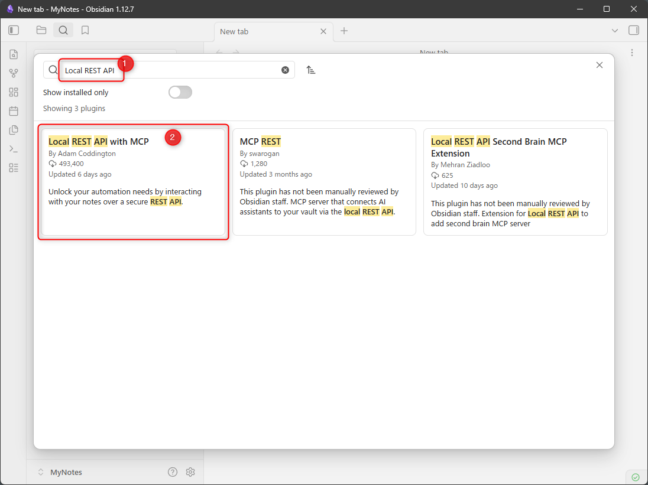Viewport: 648px width, 485px height.
Task: Open the help question mark icon
Action: (x=173, y=472)
